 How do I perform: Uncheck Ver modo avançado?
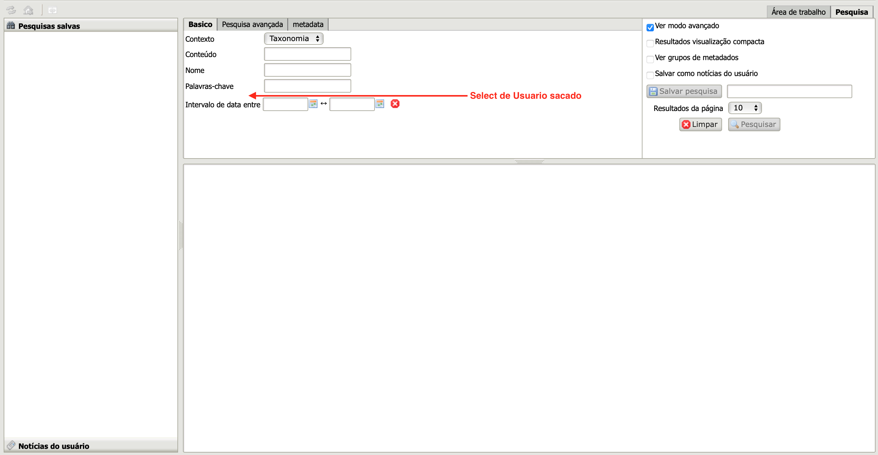650,27
